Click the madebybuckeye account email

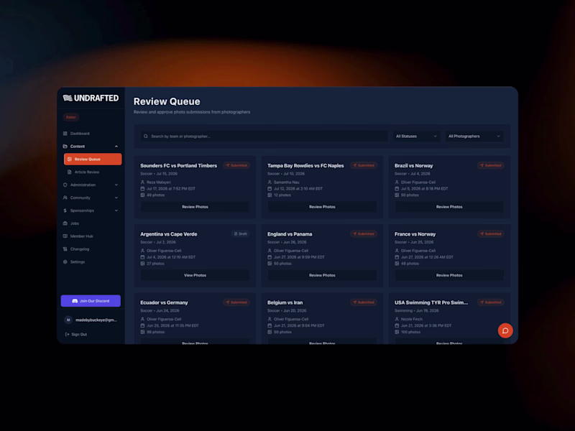coord(96,320)
